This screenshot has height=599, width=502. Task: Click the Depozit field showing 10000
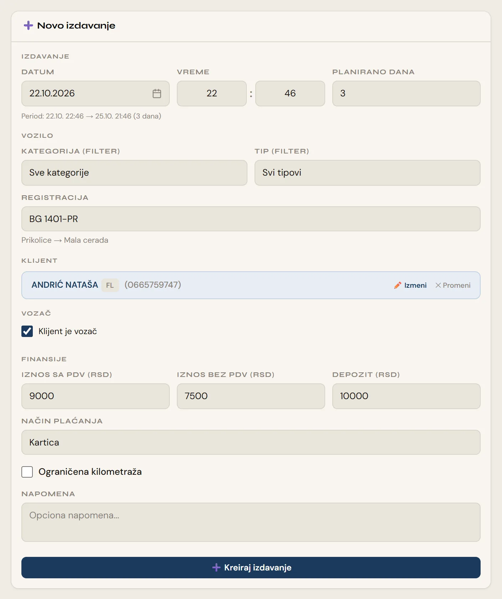(406, 396)
